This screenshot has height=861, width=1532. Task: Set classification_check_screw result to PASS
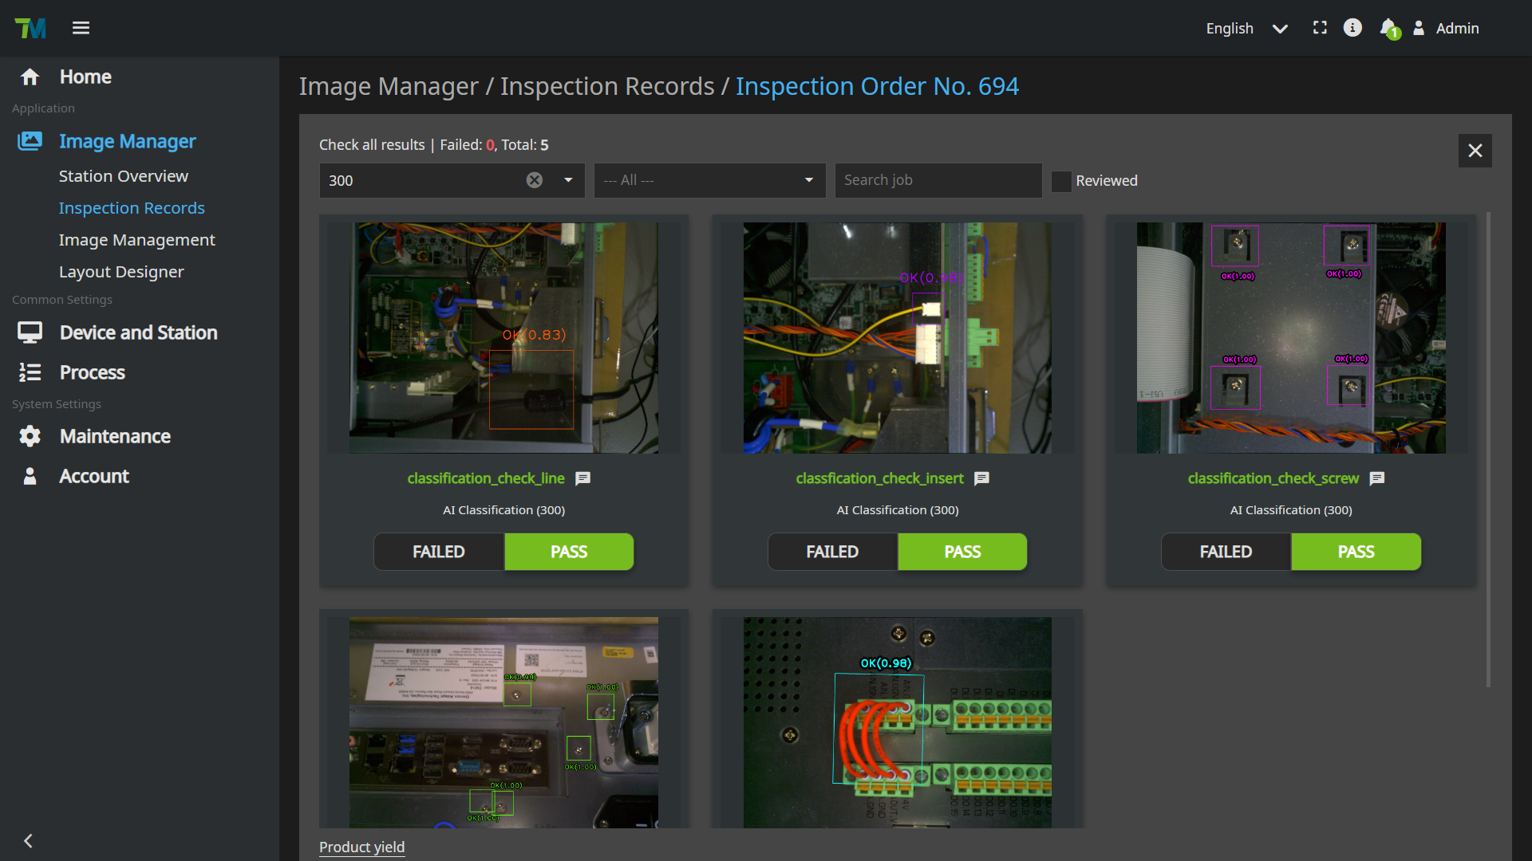(x=1356, y=552)
